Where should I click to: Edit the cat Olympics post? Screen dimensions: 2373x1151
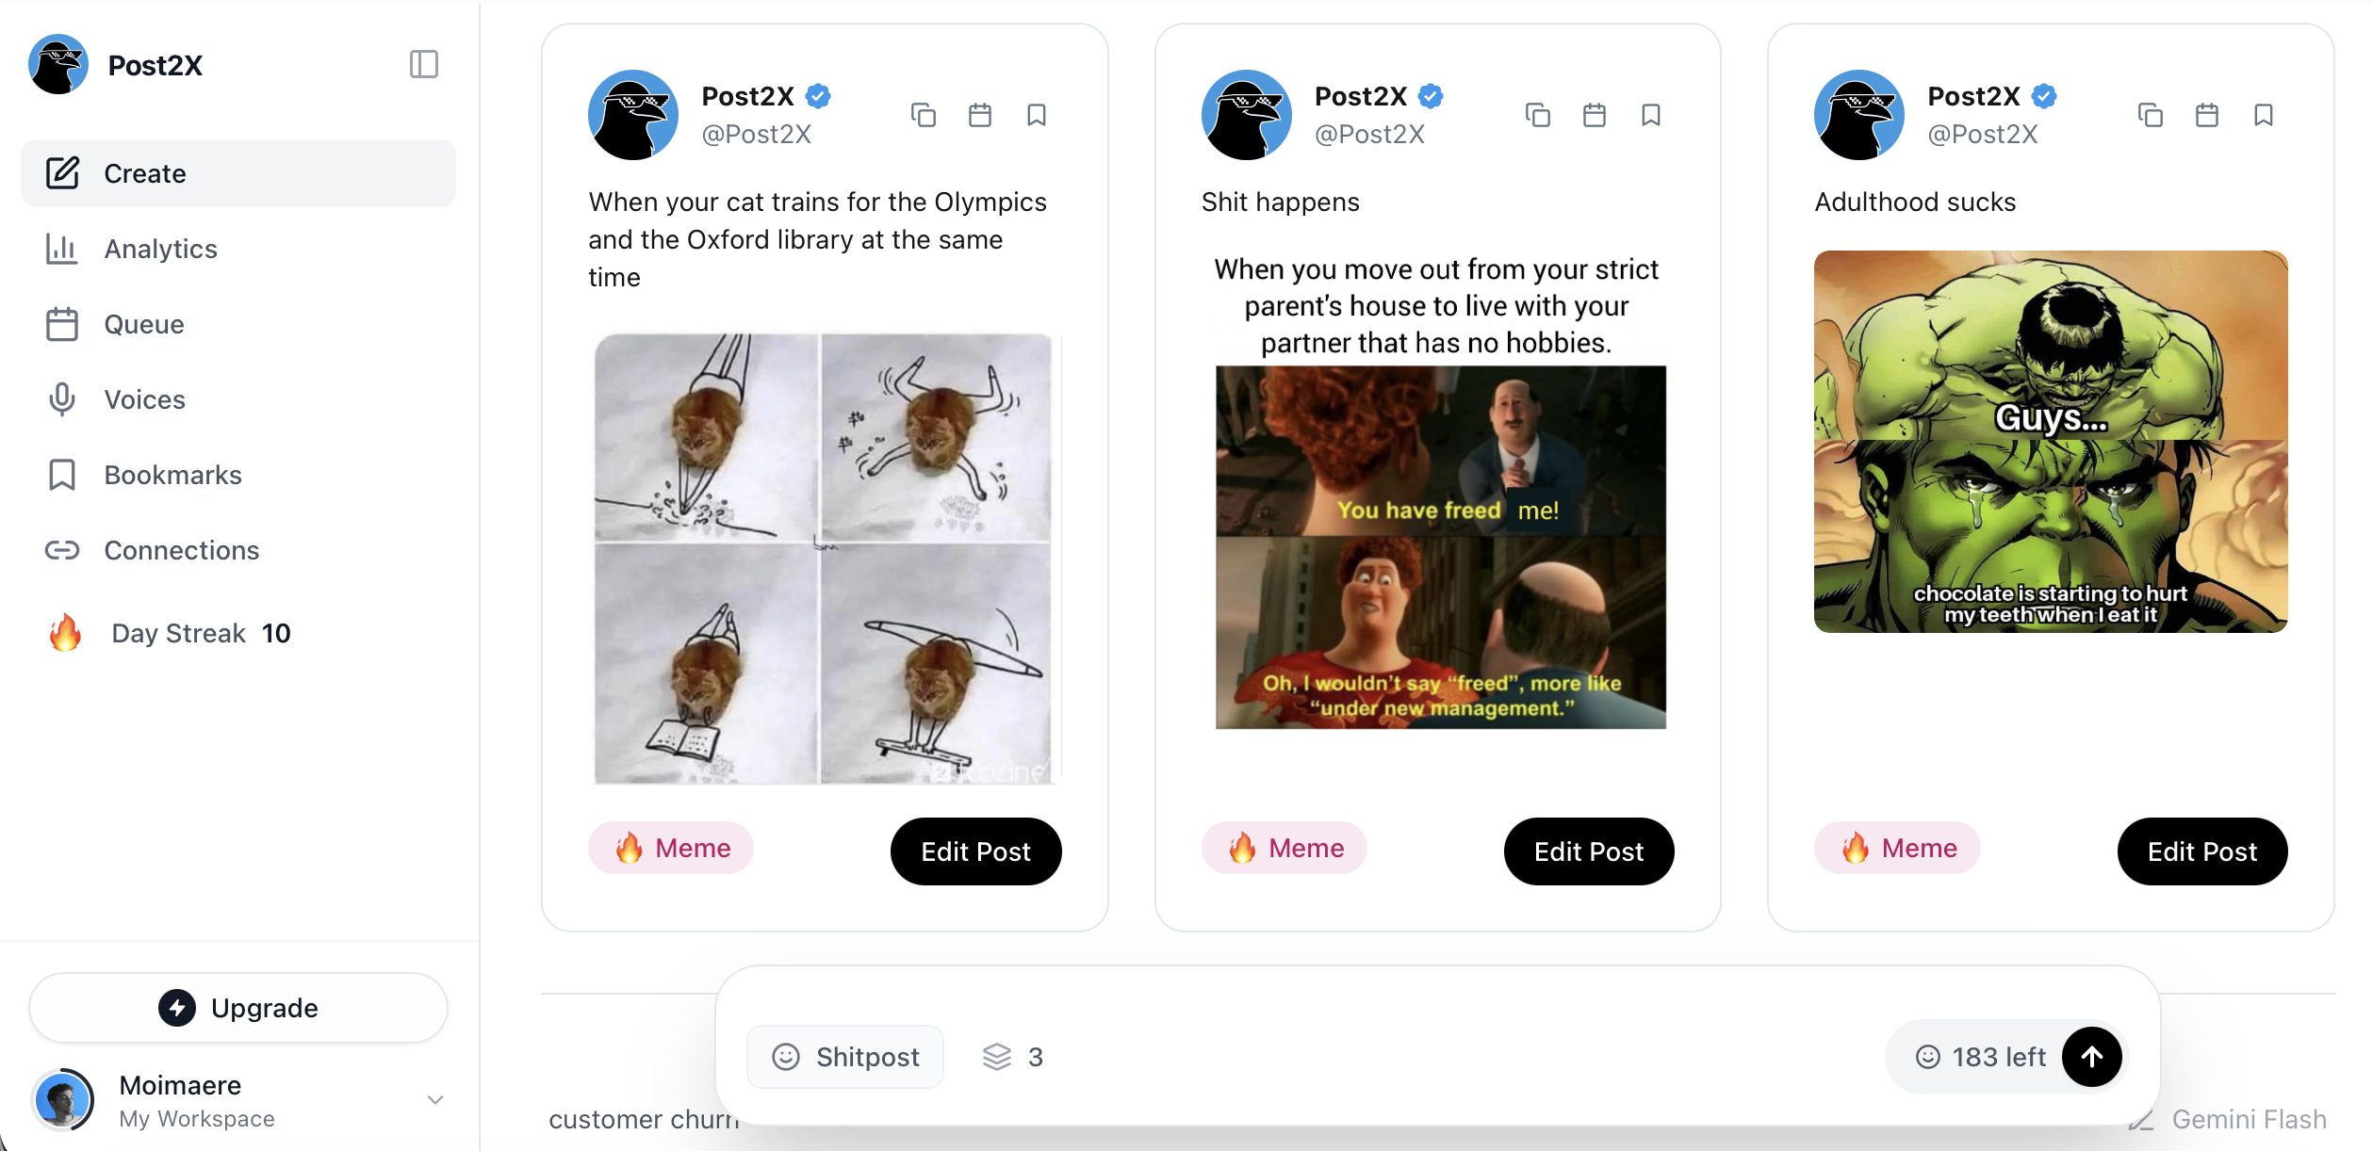point(975,851)
